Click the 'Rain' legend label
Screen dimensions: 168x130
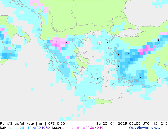click(3, 128)
